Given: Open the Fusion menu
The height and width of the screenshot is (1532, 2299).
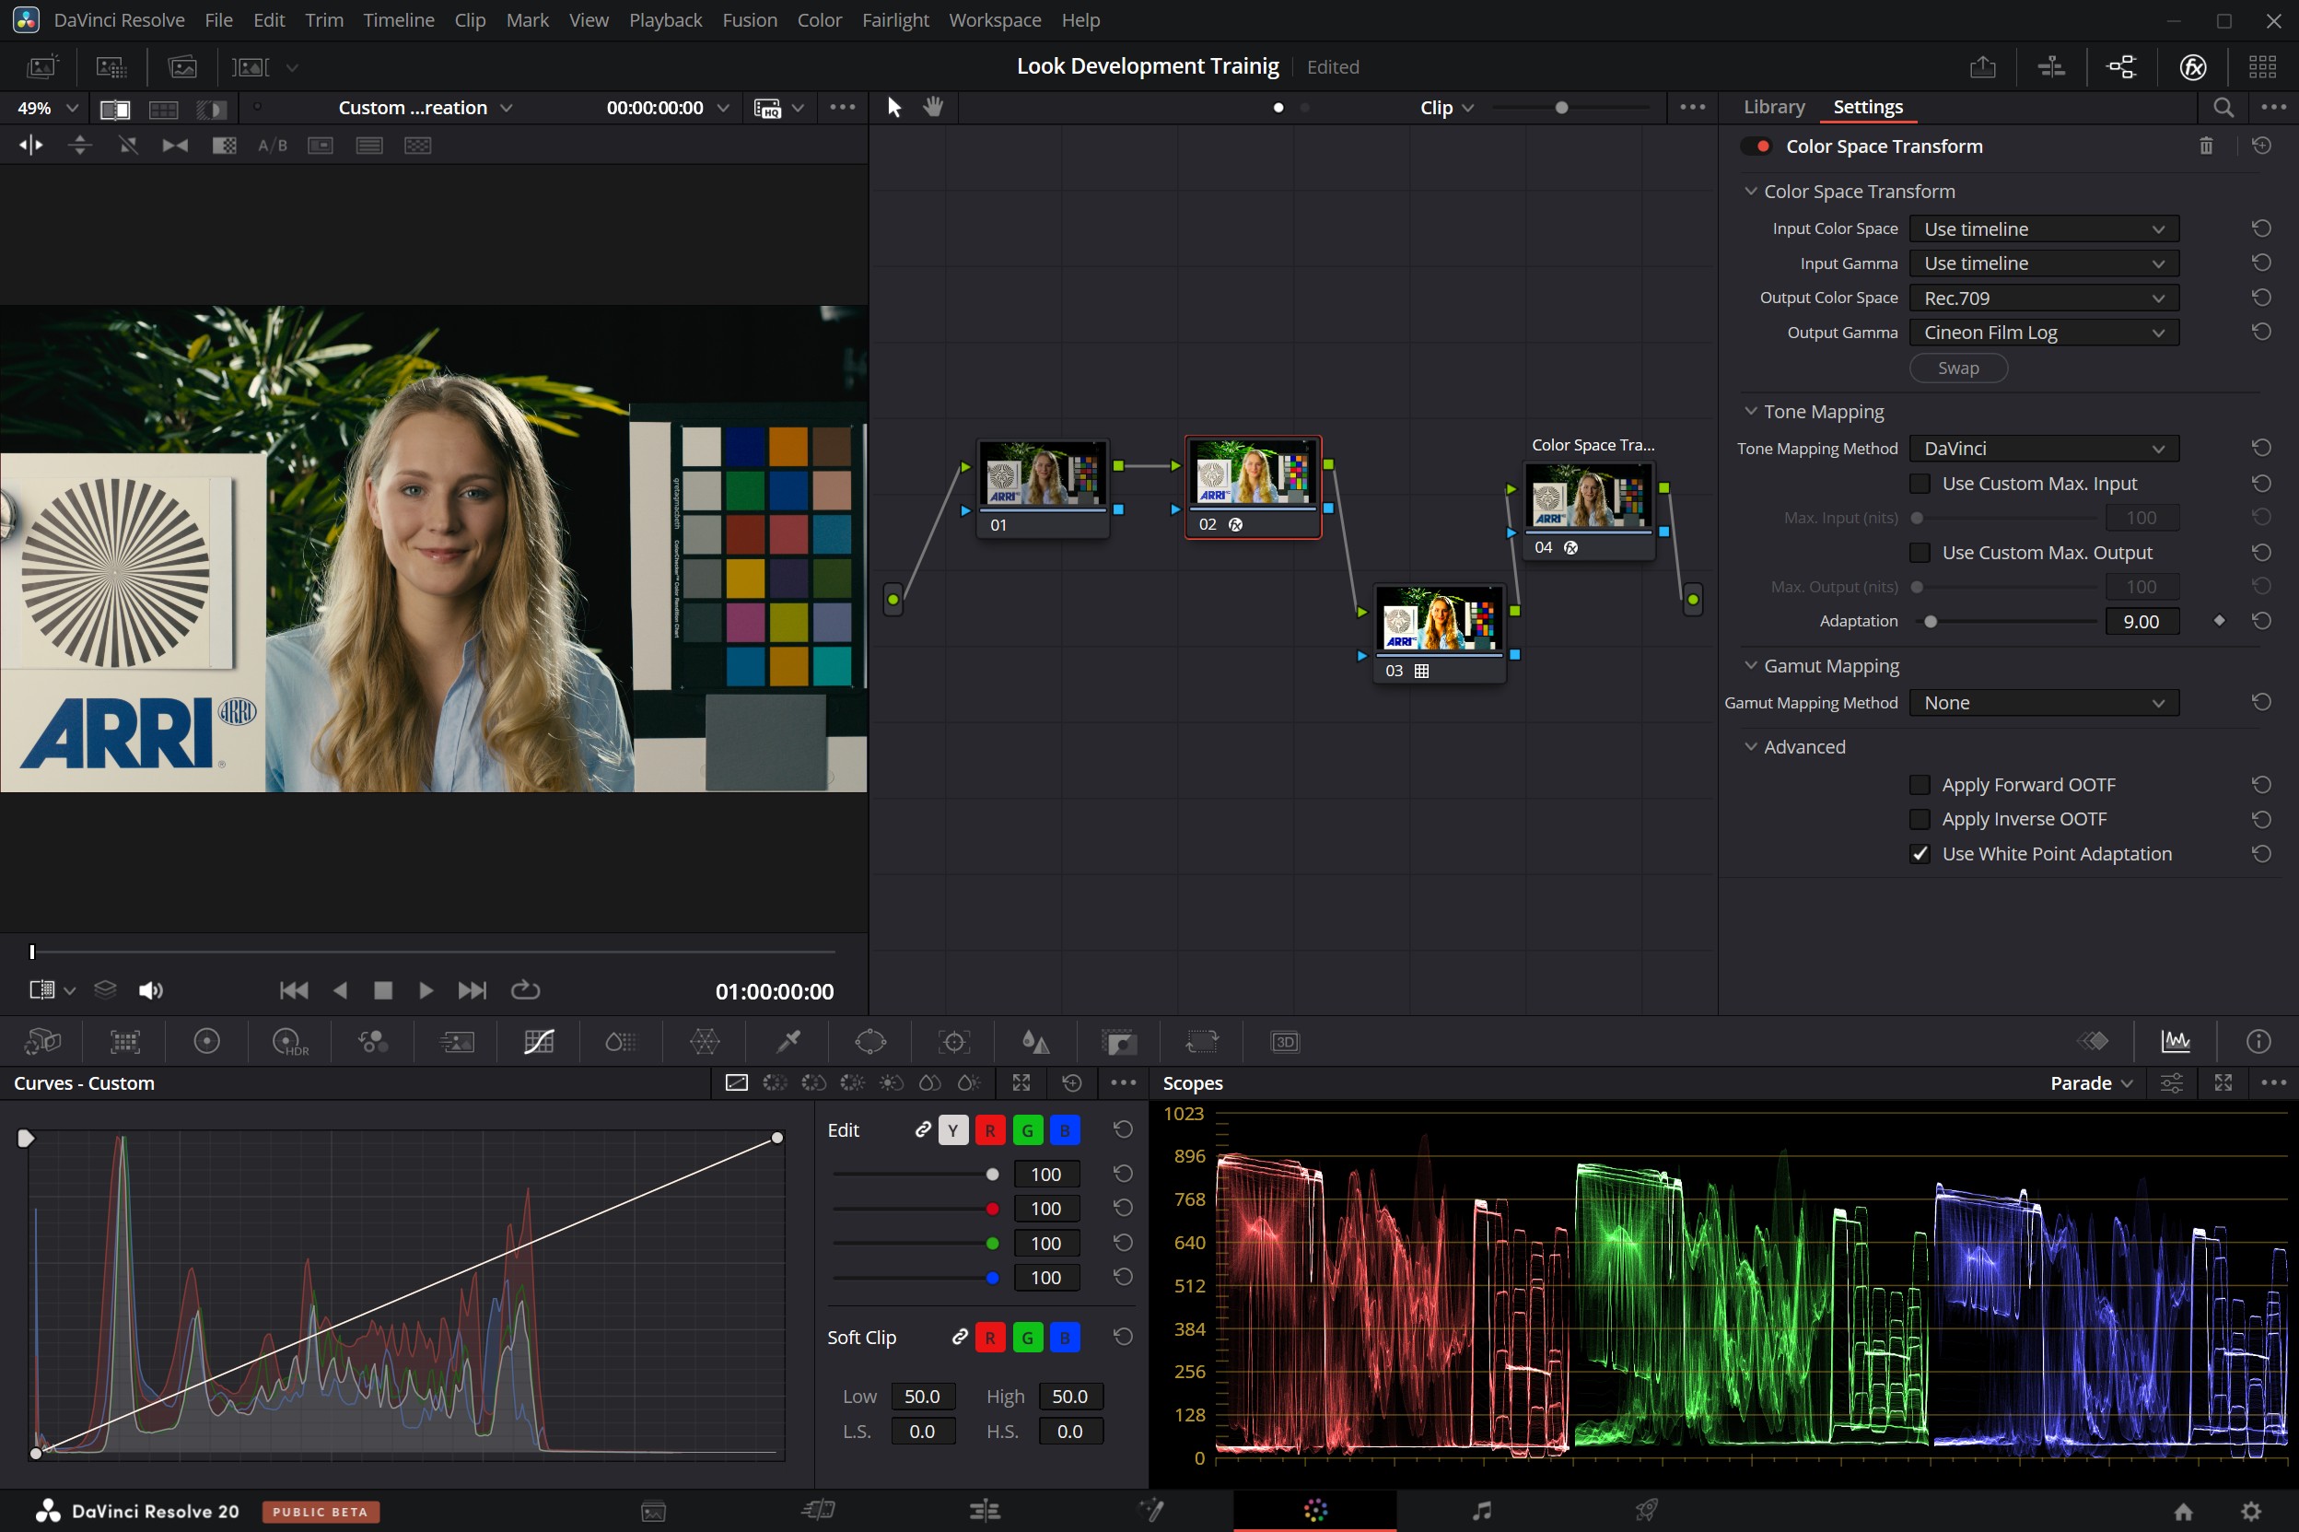Looking at the screenshot, I should (x=749, y=19).
